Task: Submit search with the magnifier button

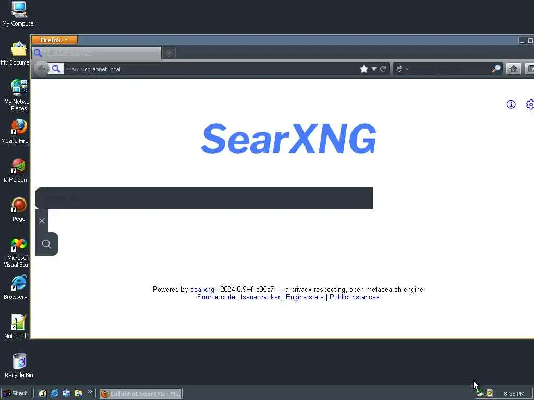Action: tap(46, 244)
